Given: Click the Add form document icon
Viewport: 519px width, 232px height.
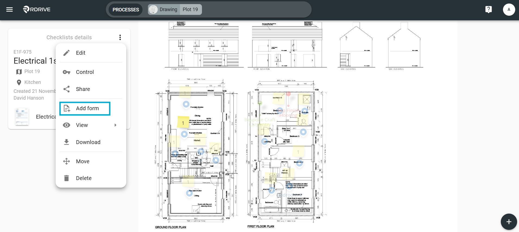Looking at the screenshot, I should click(67, 108).
